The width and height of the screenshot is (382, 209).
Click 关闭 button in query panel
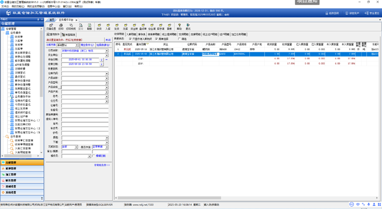pos(108,40)
